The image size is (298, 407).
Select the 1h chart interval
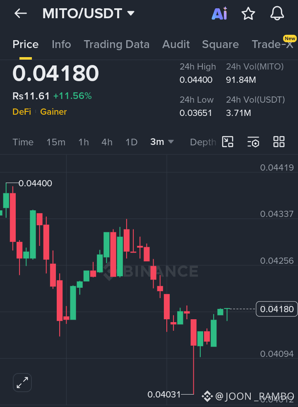[x=84, y=142]
